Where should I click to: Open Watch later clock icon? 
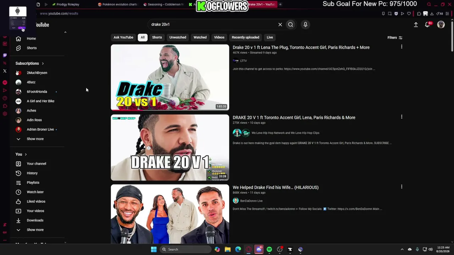click(18, 192)
